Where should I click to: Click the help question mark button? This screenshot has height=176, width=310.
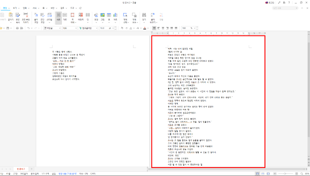click(289, 2)
